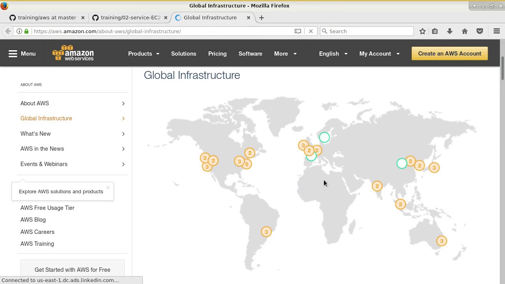Image resolution: width=505 pixels, height=284 pixels.
Task: Open Pricing in the top navigation
Action: coord(217,54)
